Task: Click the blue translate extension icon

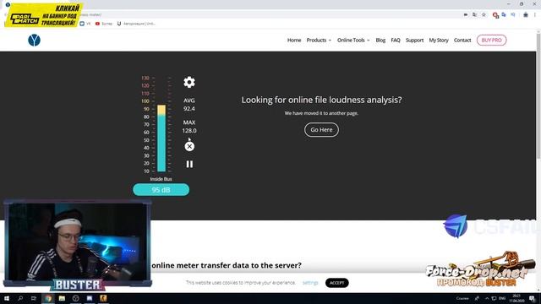Action: pos(504,15)
